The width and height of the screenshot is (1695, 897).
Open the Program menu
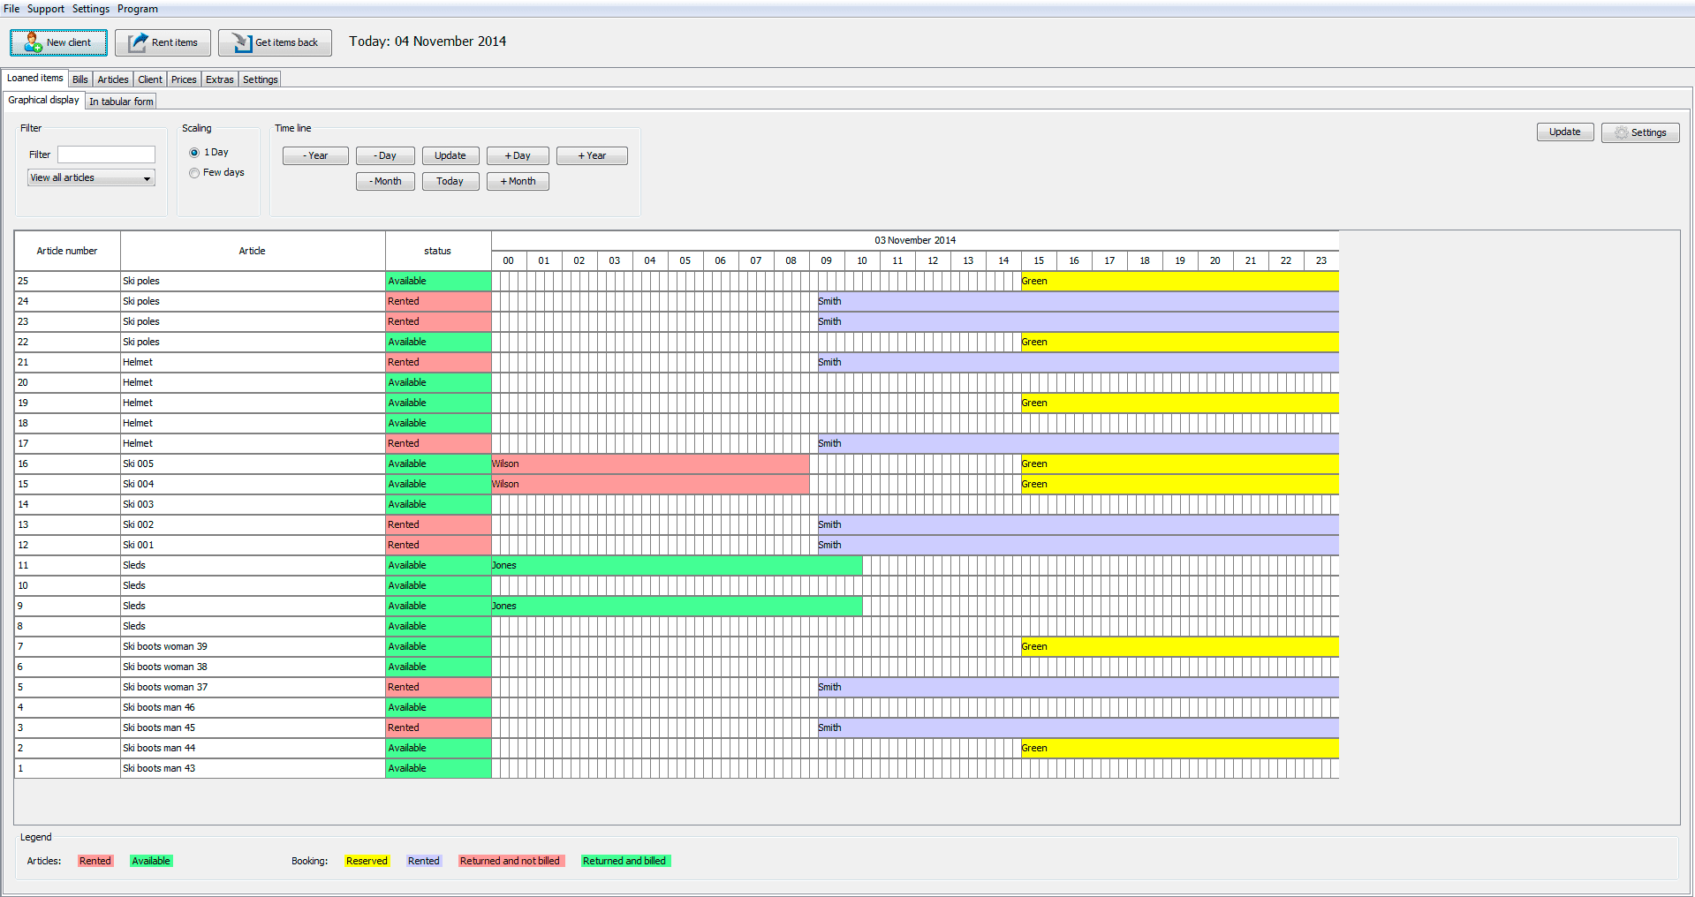click(x=138, y=9)
